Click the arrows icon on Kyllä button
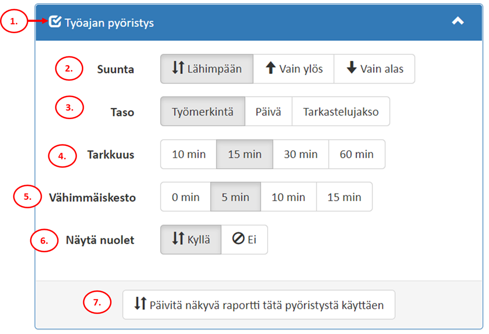 point(178,240)
